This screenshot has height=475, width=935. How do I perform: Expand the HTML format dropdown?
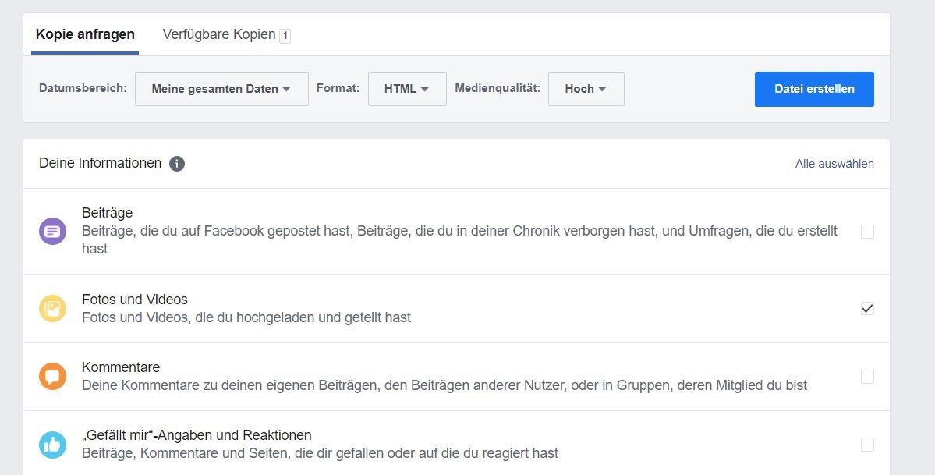(407, 89)
